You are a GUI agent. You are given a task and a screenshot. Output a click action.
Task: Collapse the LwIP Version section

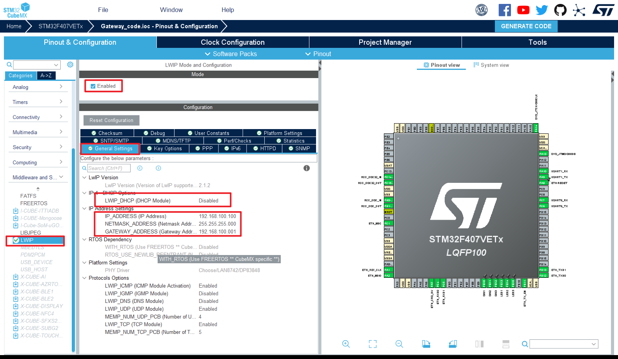84,177
